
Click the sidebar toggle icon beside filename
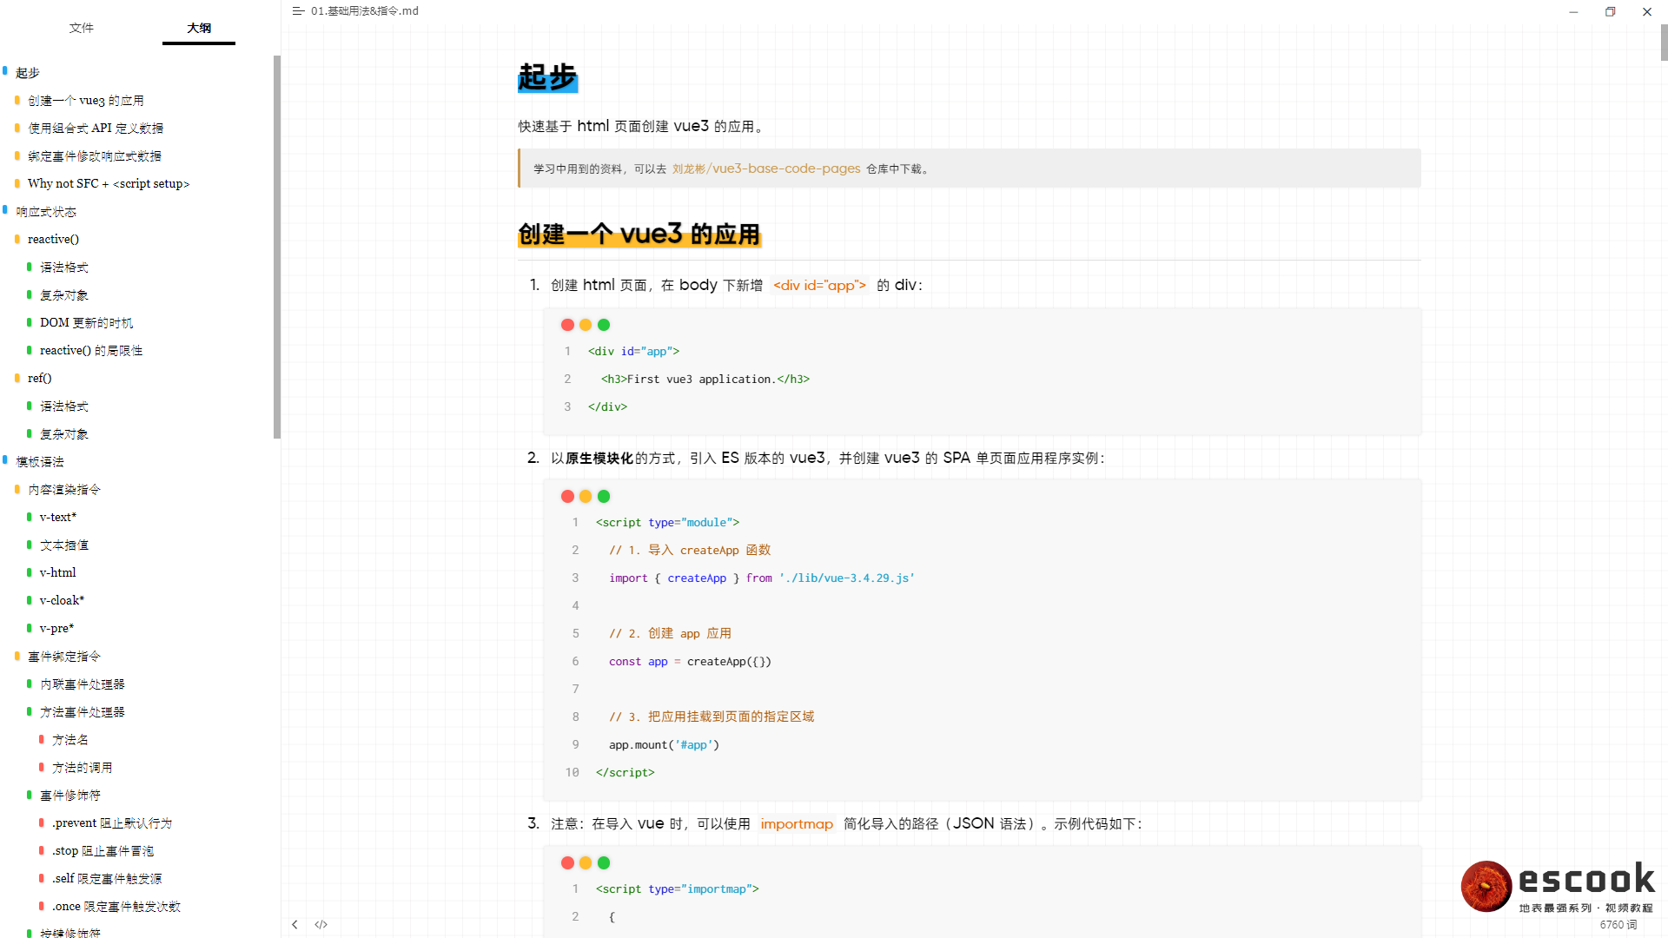298,11
